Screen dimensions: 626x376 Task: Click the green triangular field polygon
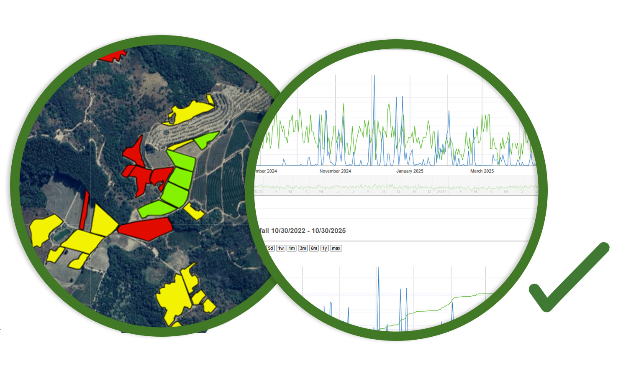(x=205, y=140)
